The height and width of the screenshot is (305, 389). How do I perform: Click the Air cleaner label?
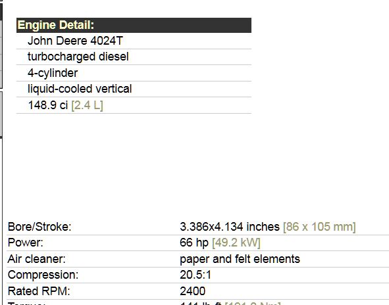point(36,259)
